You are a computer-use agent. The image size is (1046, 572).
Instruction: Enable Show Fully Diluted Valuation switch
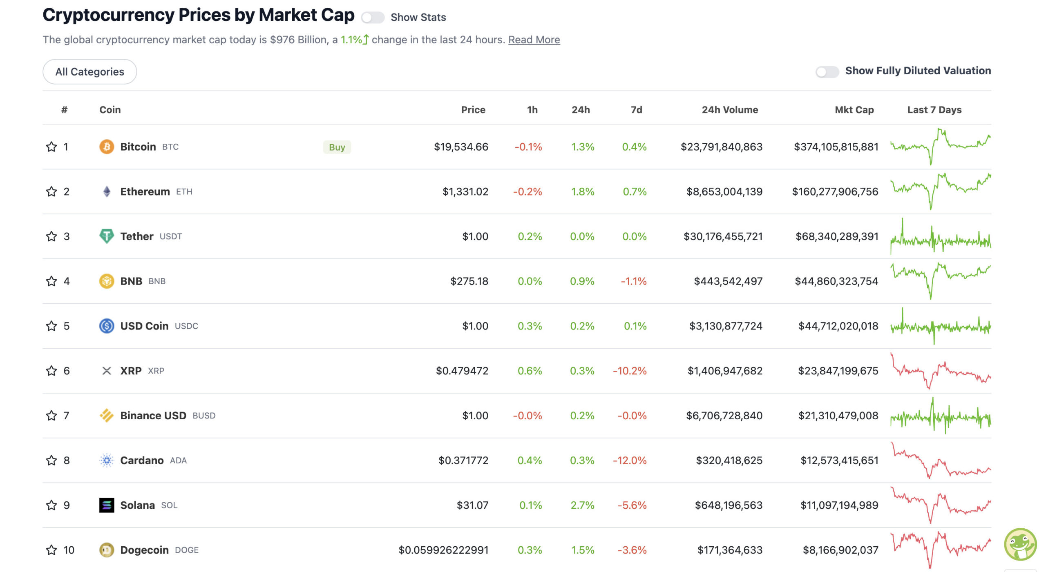click(827, 72)
